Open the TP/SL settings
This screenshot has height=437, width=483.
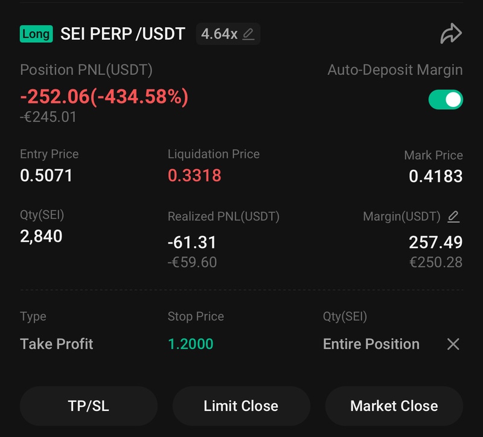[89, 406]
